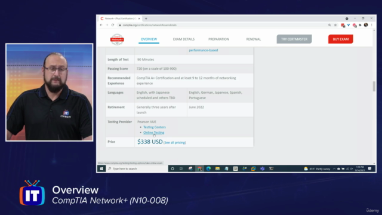The image size is (382, 215).
Task: Click the See all pricing link
Action: [175, 143]
